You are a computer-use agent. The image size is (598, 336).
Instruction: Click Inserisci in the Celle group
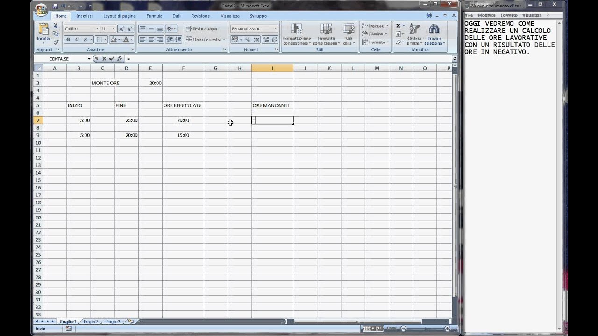click(x=375, y=26)
